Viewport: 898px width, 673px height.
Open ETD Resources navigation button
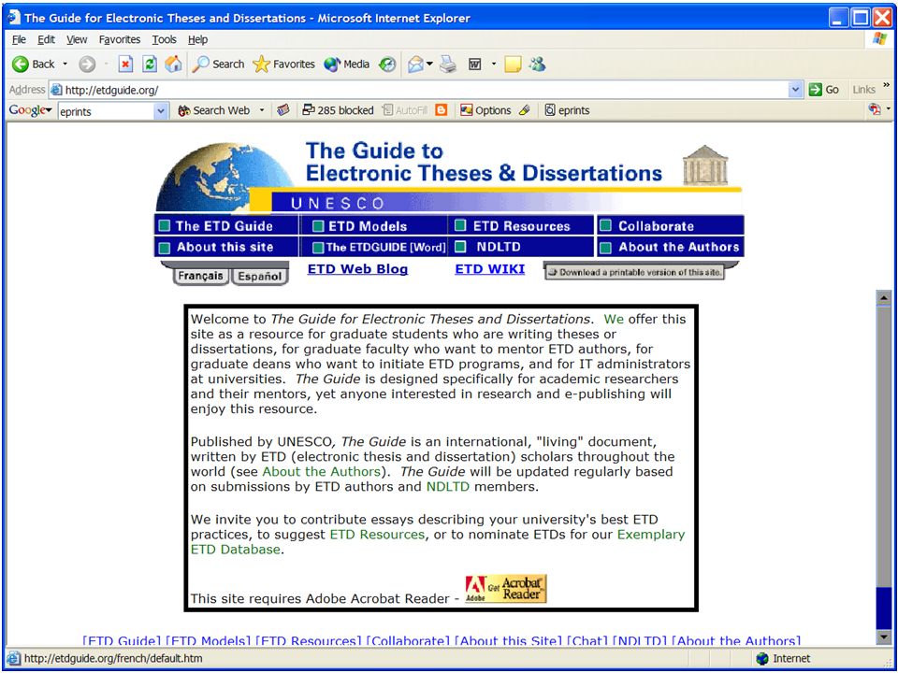521,226
